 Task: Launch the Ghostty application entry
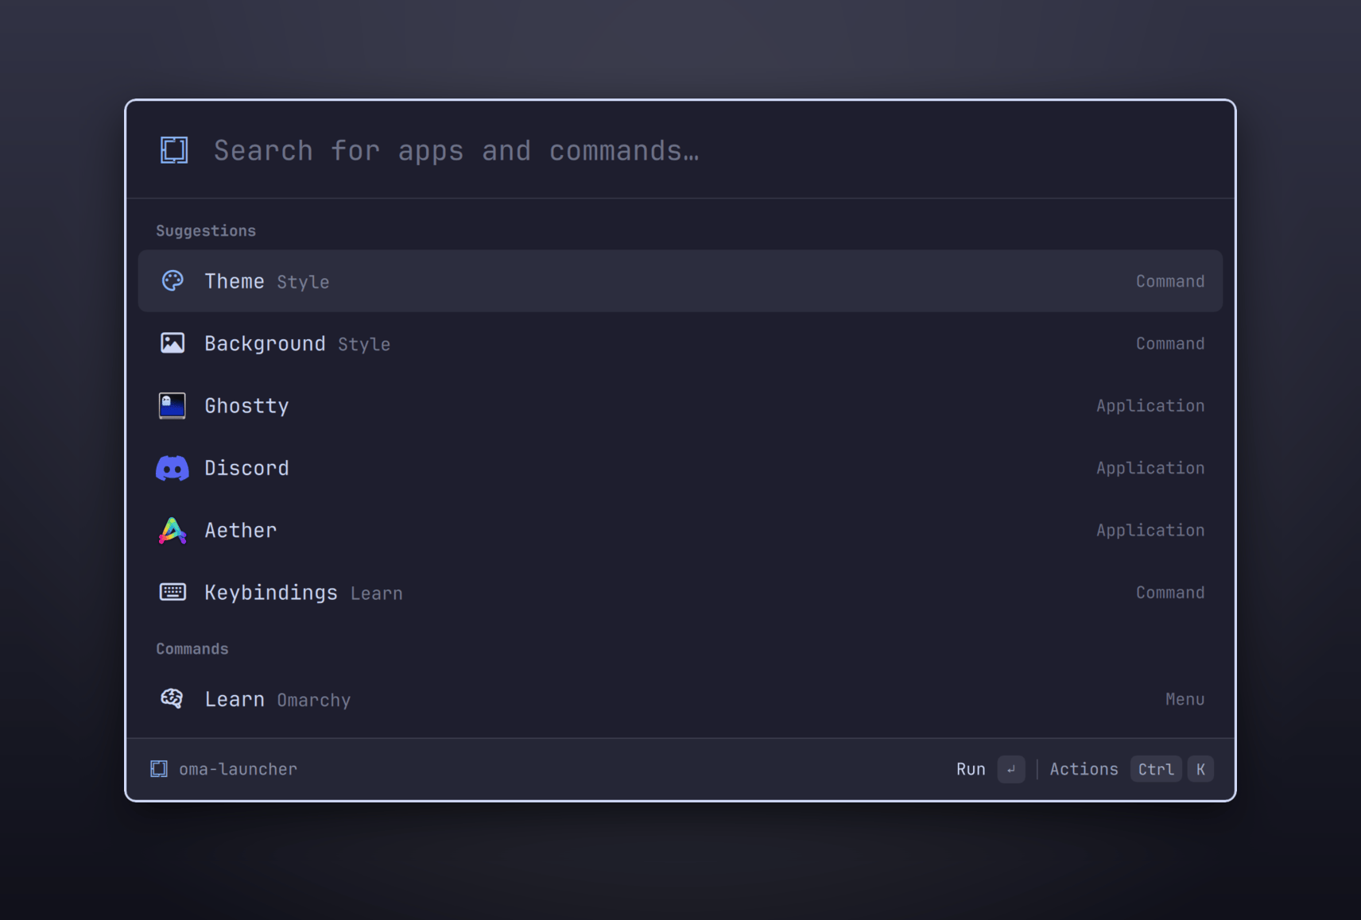point(680,406)
